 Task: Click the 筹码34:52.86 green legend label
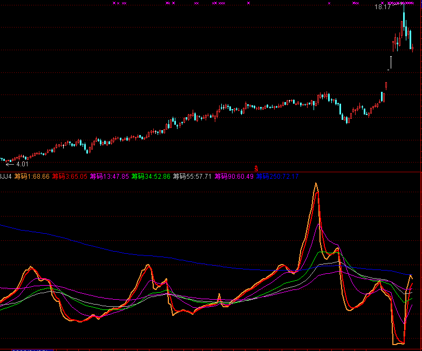tap(151, 177)
